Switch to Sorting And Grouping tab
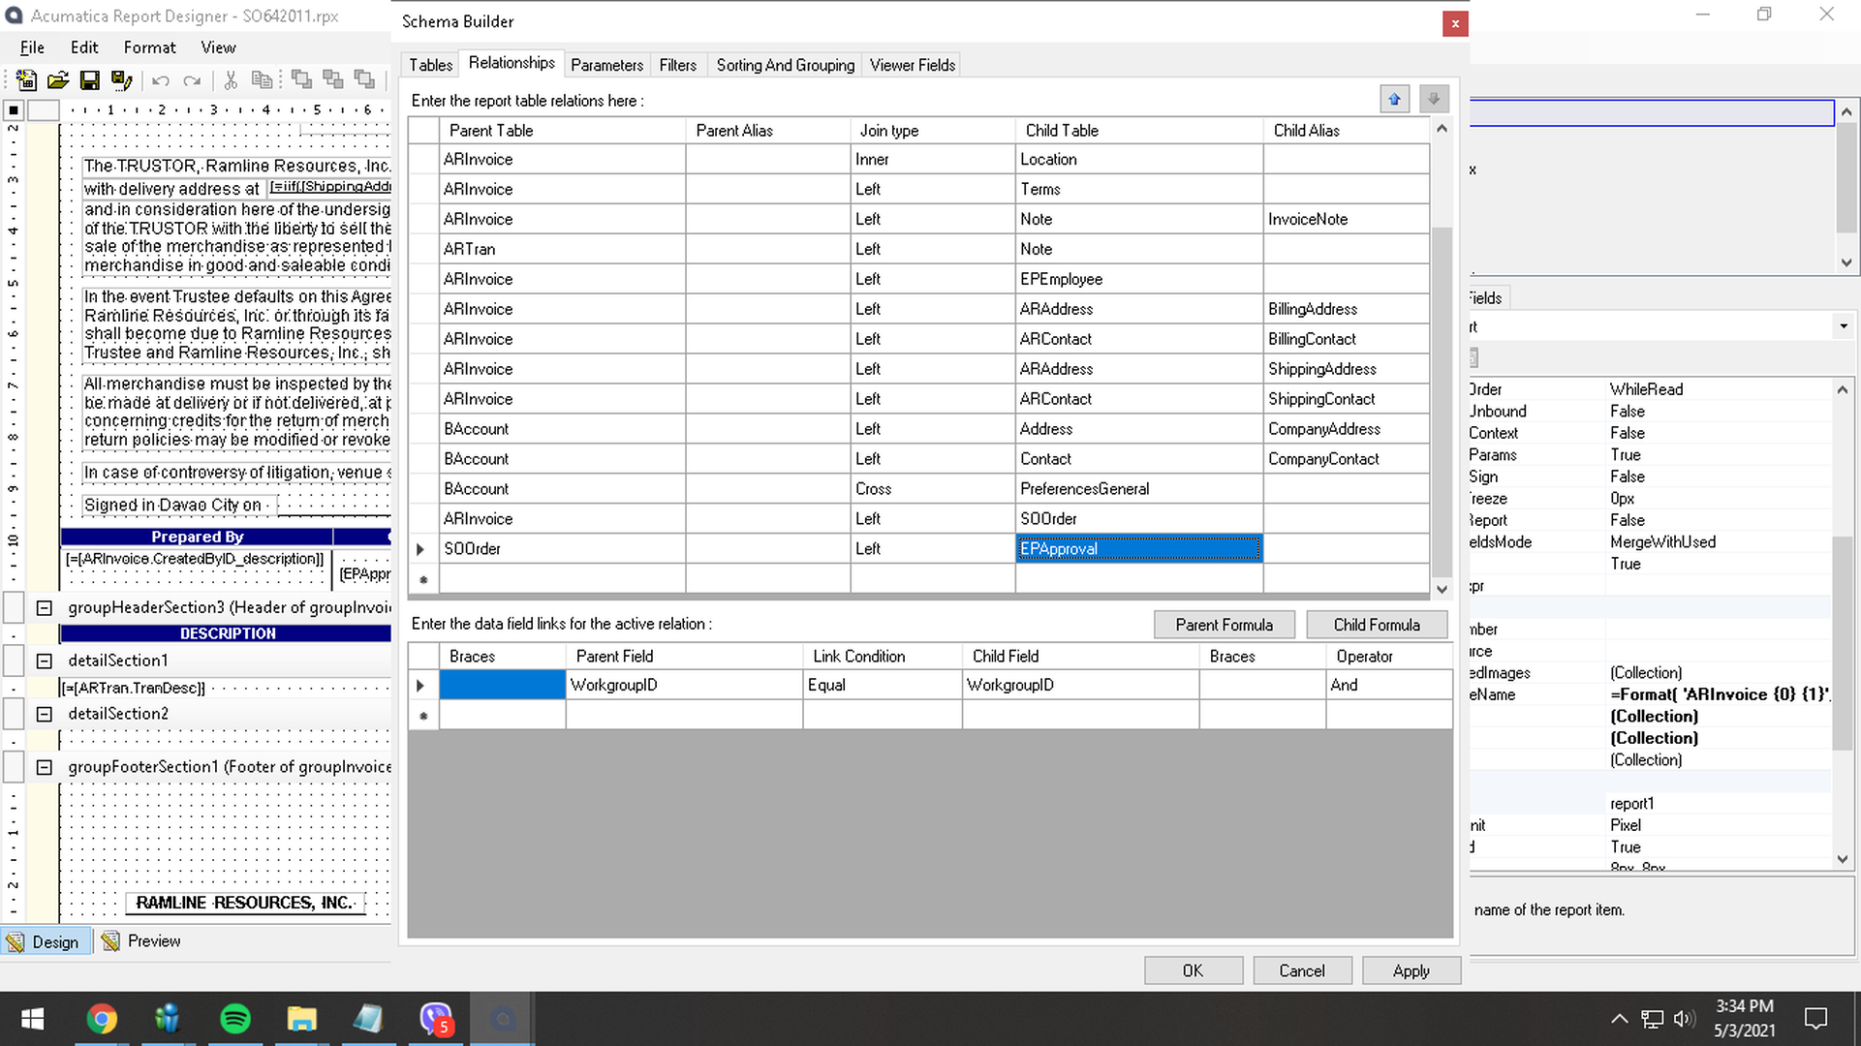This screenshot has height=1046, width=1861. (x=785, y=65)
